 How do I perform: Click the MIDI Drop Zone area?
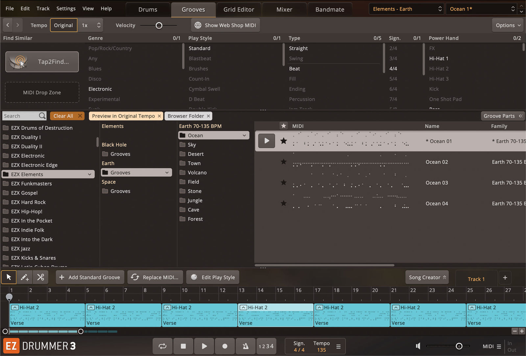coord(42,92)
